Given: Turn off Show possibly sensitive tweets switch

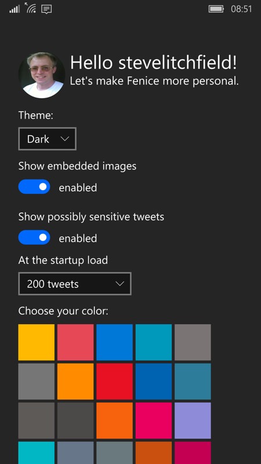Looking at the screenshot, I should pos(34,237).
